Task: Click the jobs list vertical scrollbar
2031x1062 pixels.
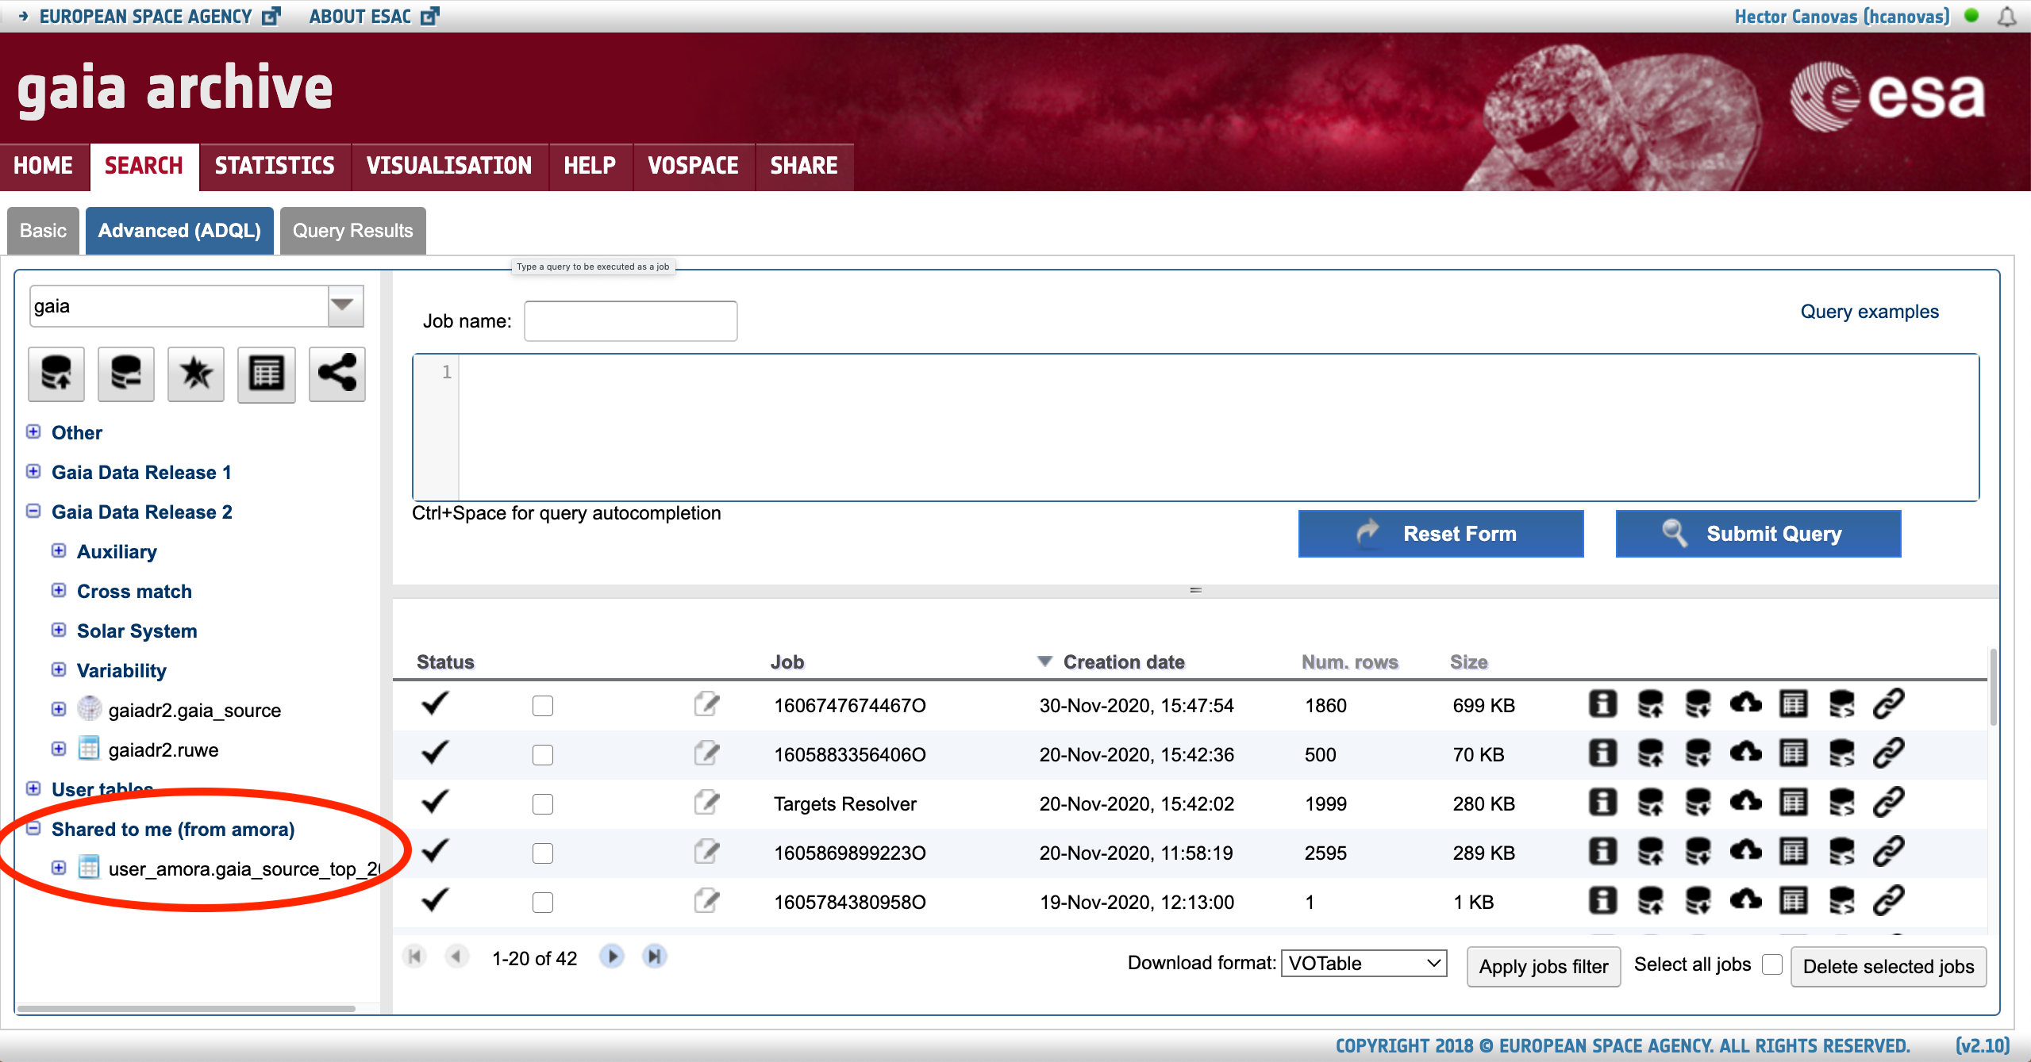Action: point(1993,687)
